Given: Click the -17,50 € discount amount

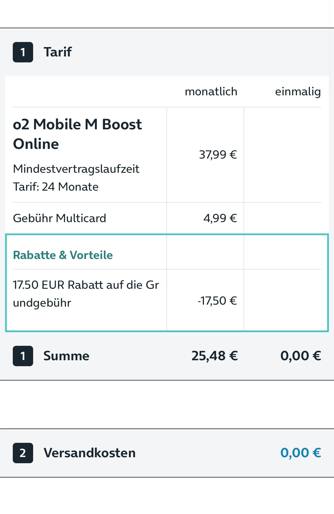Looking at the screenshot, I should pyautogui.click(x=217, y=301).
